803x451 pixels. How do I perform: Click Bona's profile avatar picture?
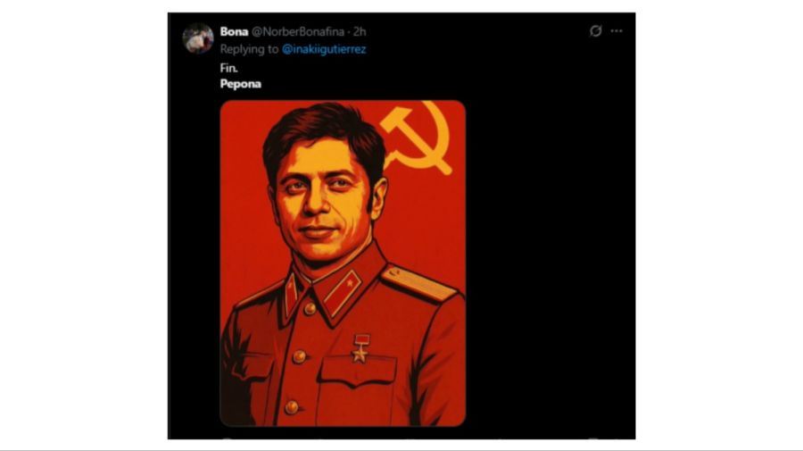click(x=198, y=38)
